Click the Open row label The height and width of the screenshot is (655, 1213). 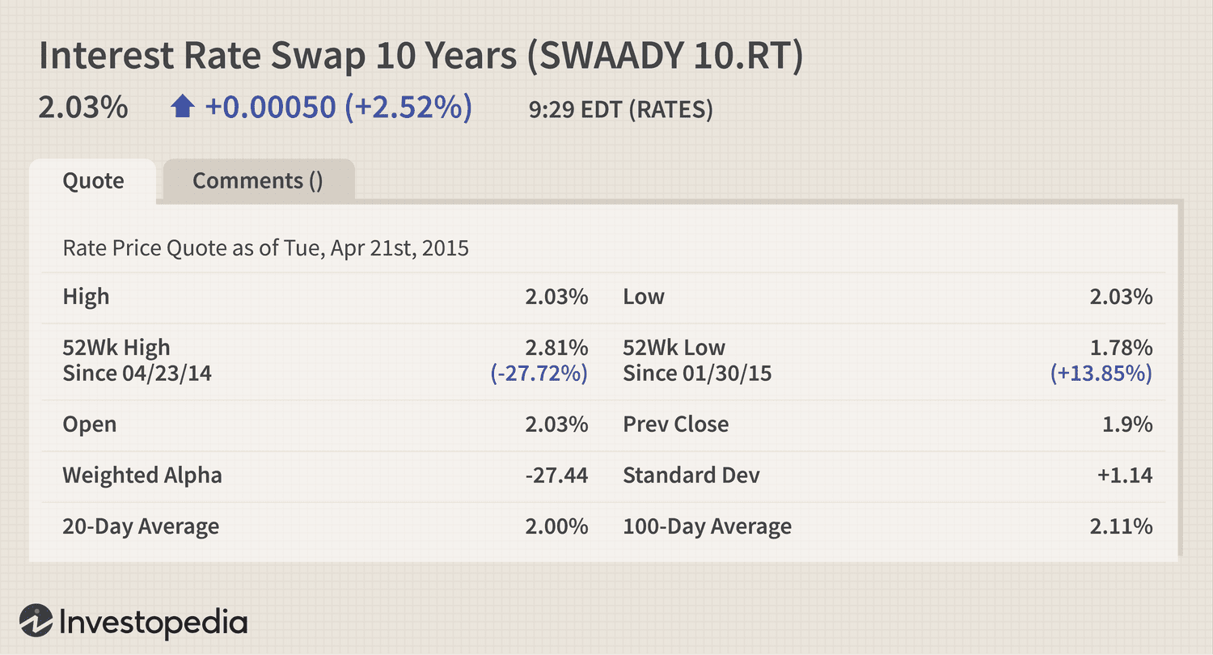[x=89, y=425]
